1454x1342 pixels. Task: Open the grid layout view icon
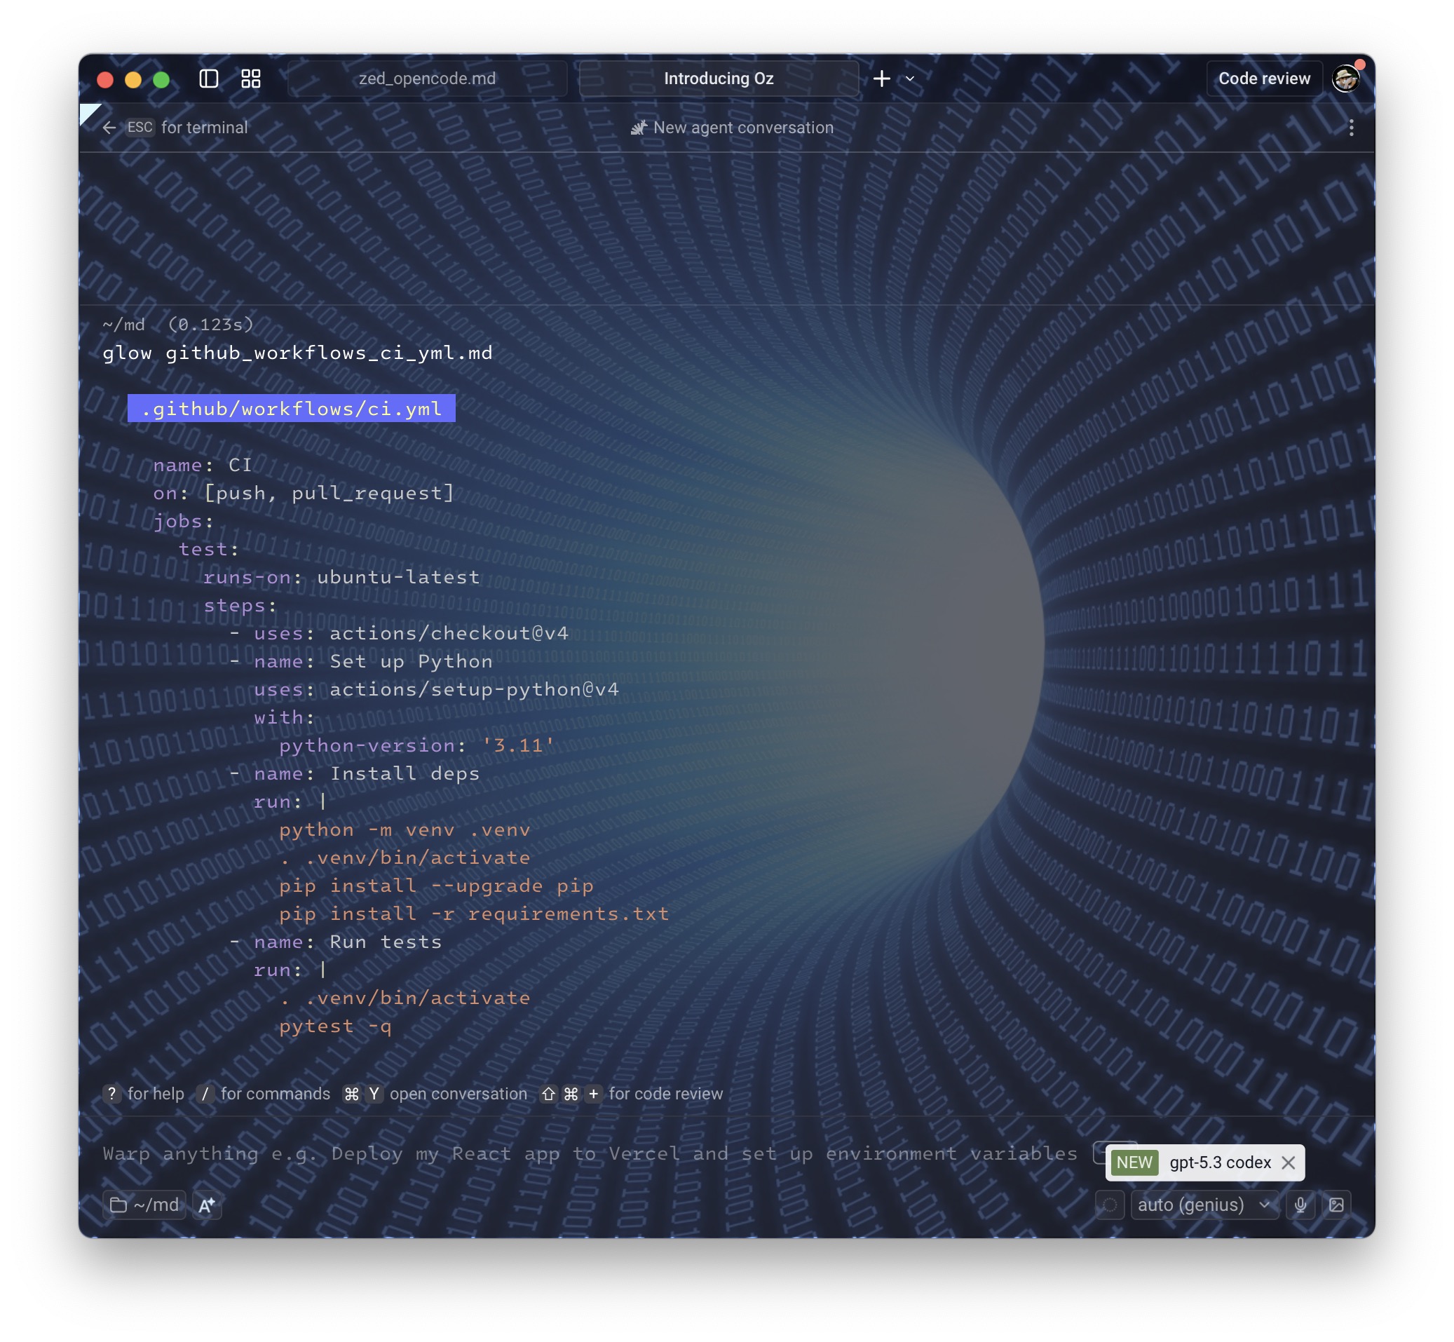pos(250,79)
